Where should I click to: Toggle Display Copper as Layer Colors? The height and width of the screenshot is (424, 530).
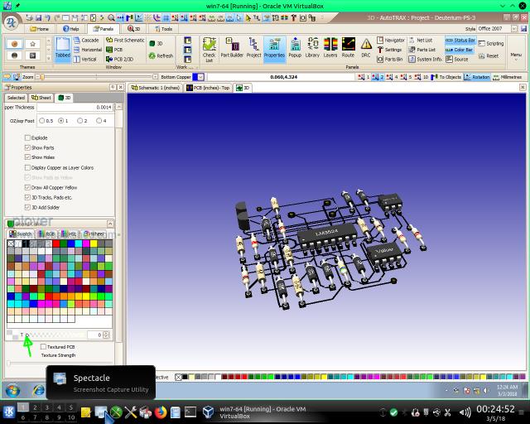[28, 167]
